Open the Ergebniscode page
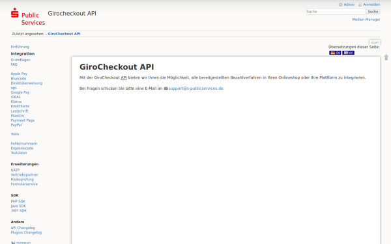 click(x=22, y=148)
